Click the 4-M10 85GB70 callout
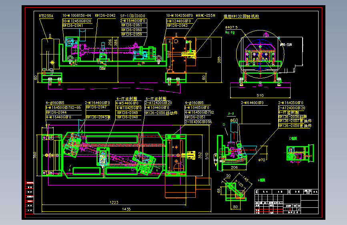 click(197, 108)
